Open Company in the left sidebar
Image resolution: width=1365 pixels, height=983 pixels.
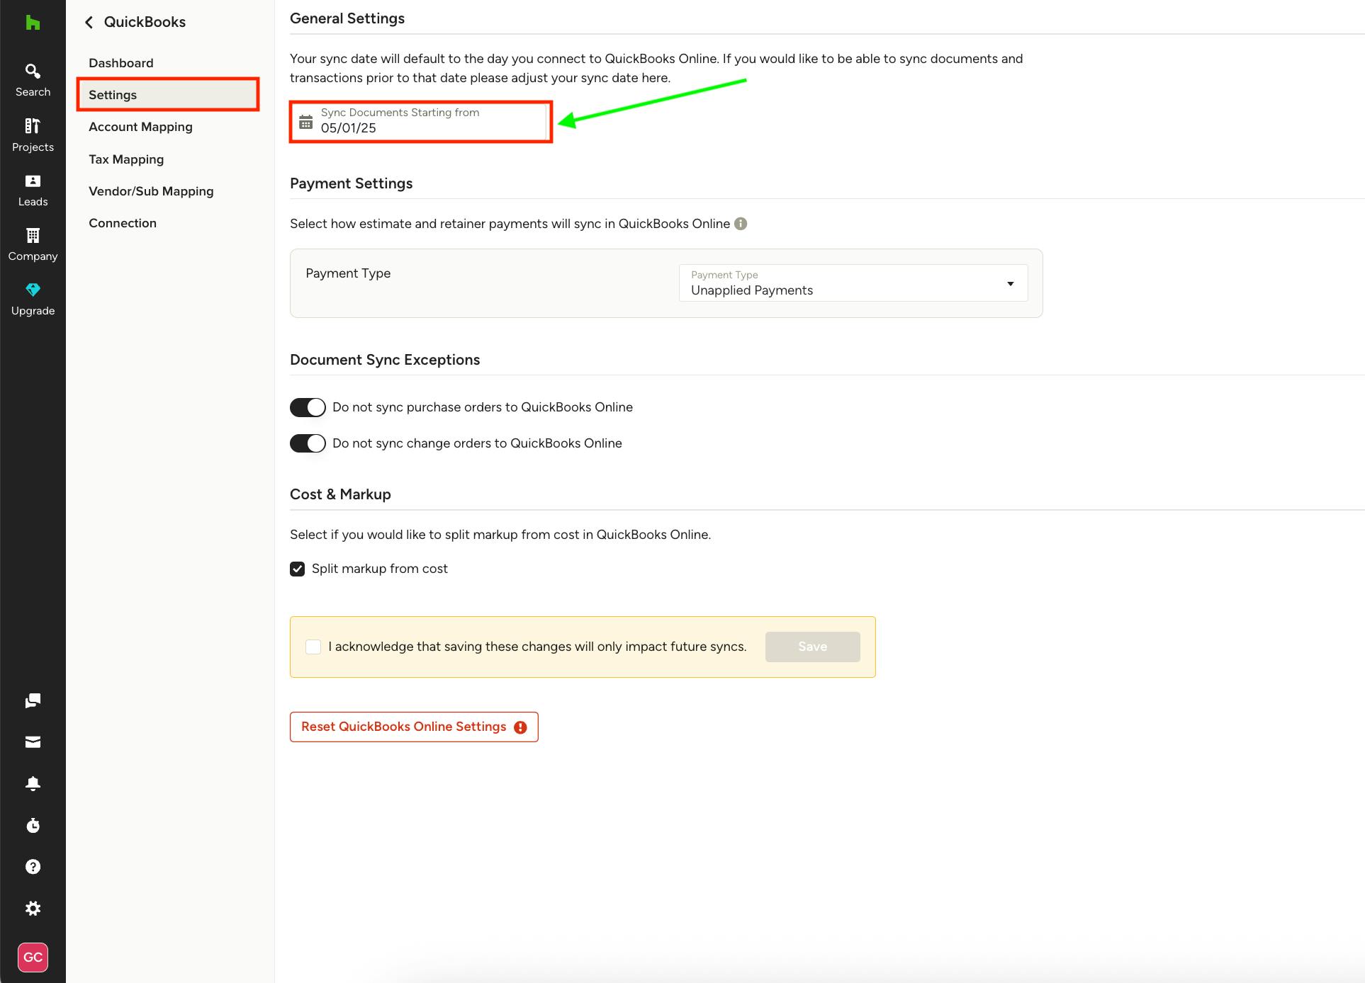[x=33, y=244]
